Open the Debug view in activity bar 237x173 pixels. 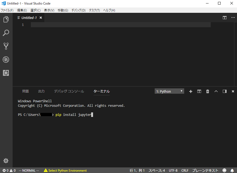coord(6,60)
